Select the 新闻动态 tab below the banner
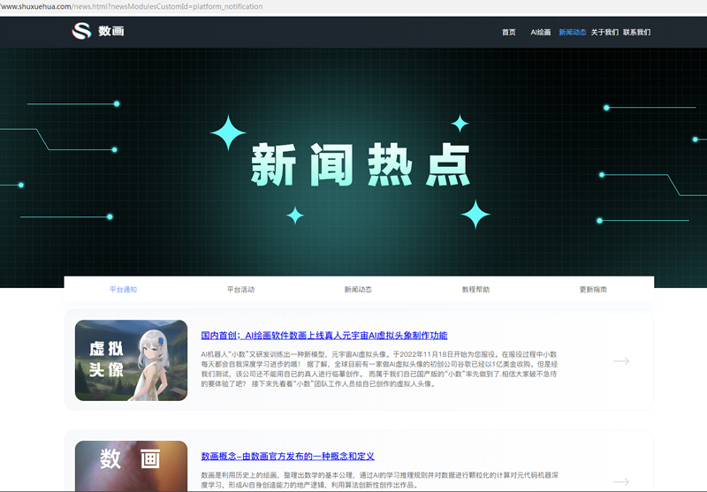The width and height of the screenshot is (707, 492). 358,289
